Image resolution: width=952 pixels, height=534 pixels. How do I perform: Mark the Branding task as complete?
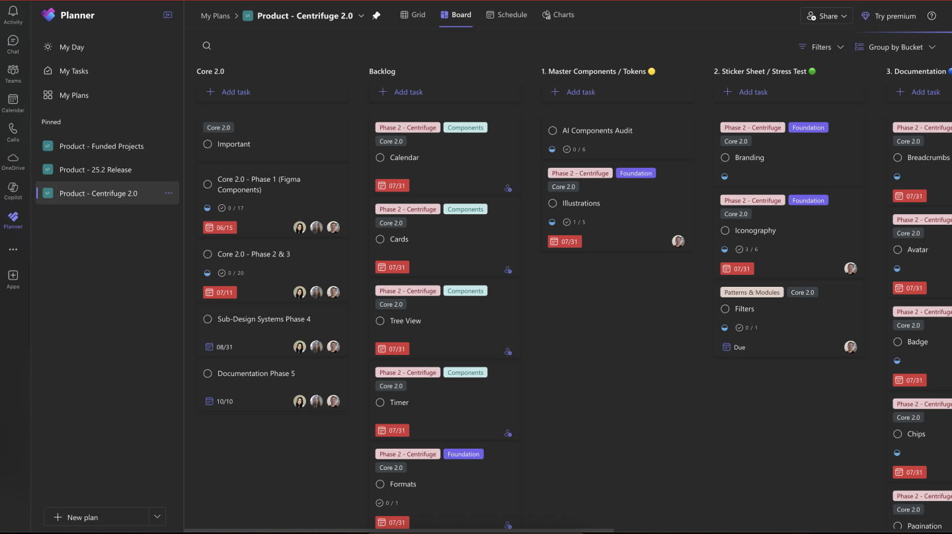pyautogui.click(x=725, y=157)
